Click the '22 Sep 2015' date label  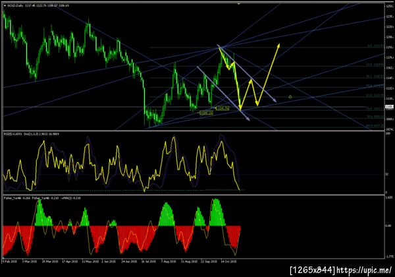coord(209,262)
